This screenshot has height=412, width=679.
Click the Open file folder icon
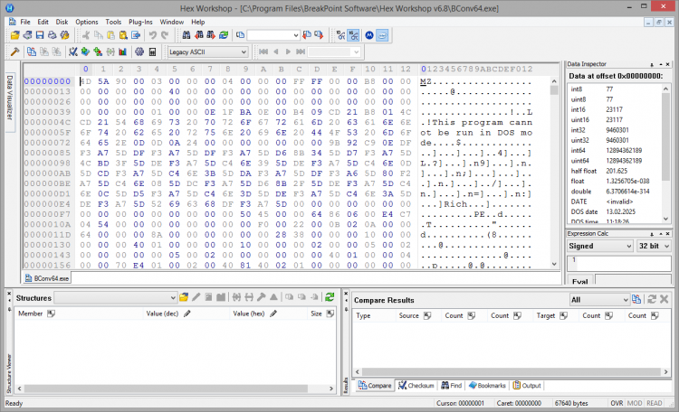[x=14, y=35]
